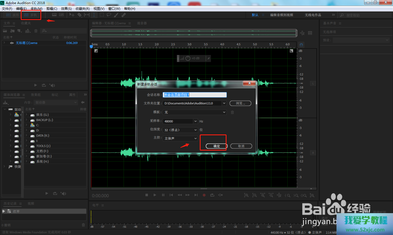Click the Move tool icon
Image resolution: width=393 pixels, height=235 pixels.
(72, 15)
